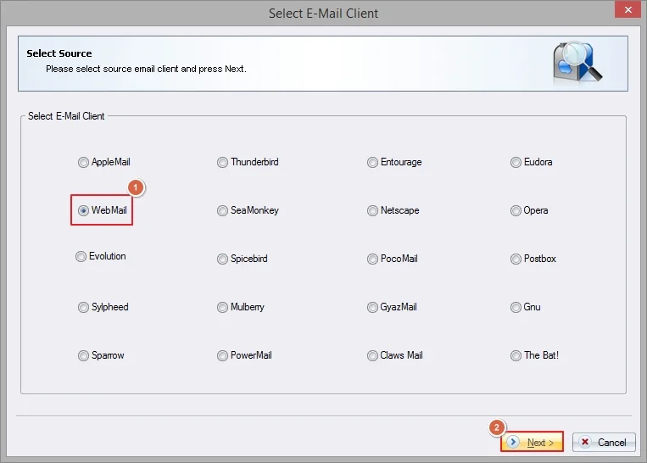Click the magnifier mailbox icon in header
647x463 pixels.
coord(577,62)
